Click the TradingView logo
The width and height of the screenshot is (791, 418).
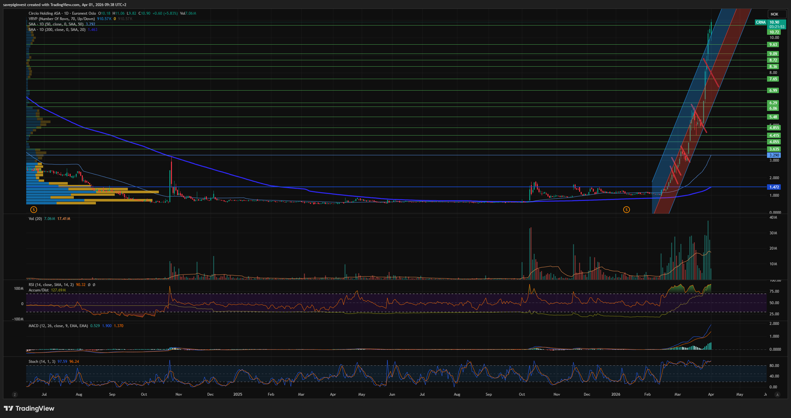(x=29, y=408)
